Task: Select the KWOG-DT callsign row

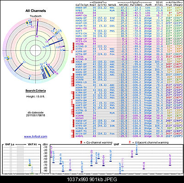Action: pyautogui.click(x=129, y=18)
